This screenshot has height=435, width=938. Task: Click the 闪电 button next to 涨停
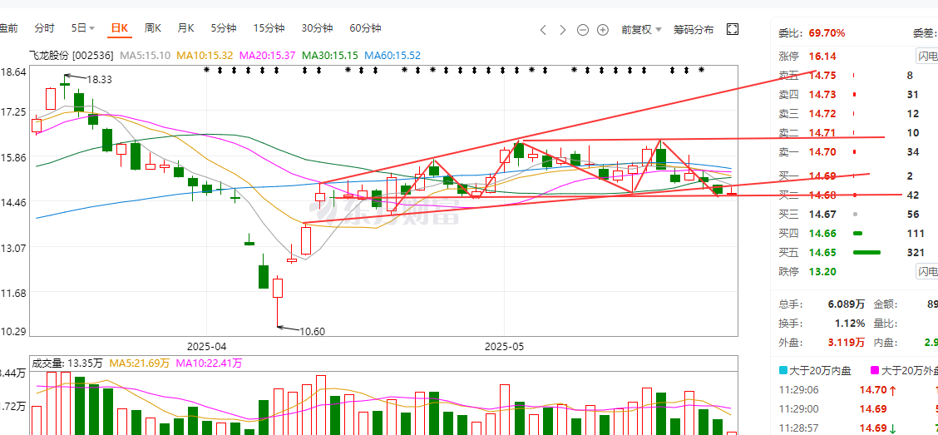pos(927,57)
